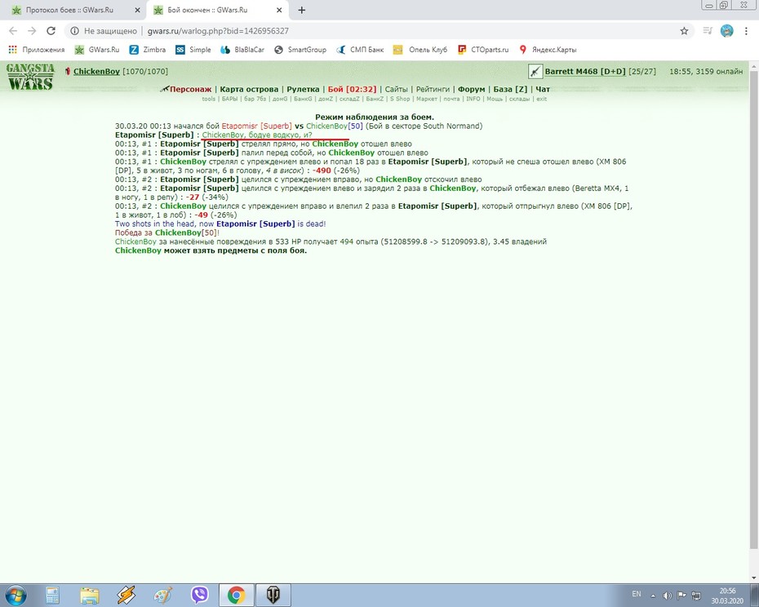Open the СМП Банк bookmark
The height and width of the screenshot is (607, 759).
pyautogui.click(x=360, y=50)
